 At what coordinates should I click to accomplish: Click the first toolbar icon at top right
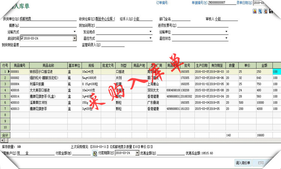click(x=254, y=12)
